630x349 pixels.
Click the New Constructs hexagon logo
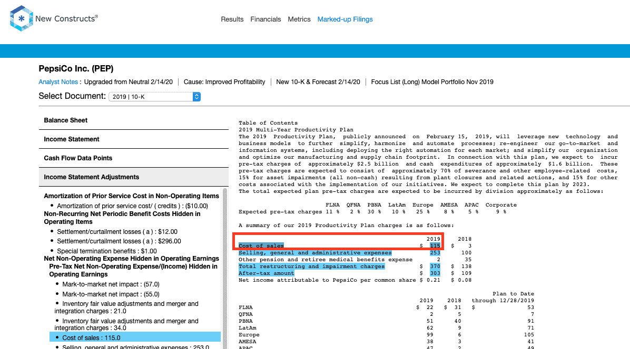(21, 18)
